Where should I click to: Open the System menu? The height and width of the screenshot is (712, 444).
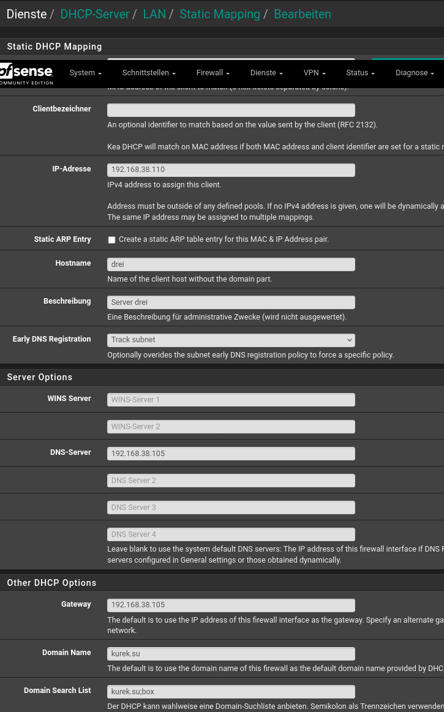point(85,73)
